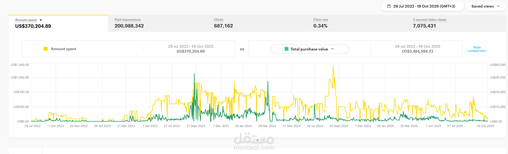Select the Clicks metric tab

tap(257, 23)
